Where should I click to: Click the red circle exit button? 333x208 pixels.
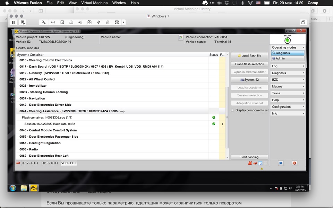[x=294, y=163]
